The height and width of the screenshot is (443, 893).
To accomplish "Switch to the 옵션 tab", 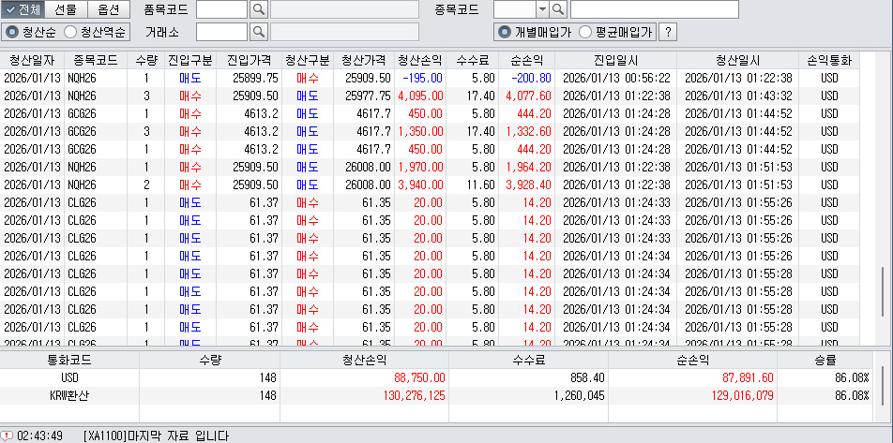I will 108,9.
